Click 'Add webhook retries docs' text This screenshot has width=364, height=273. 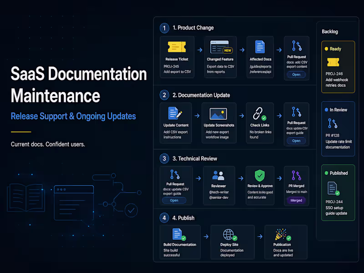coord(337,82)
